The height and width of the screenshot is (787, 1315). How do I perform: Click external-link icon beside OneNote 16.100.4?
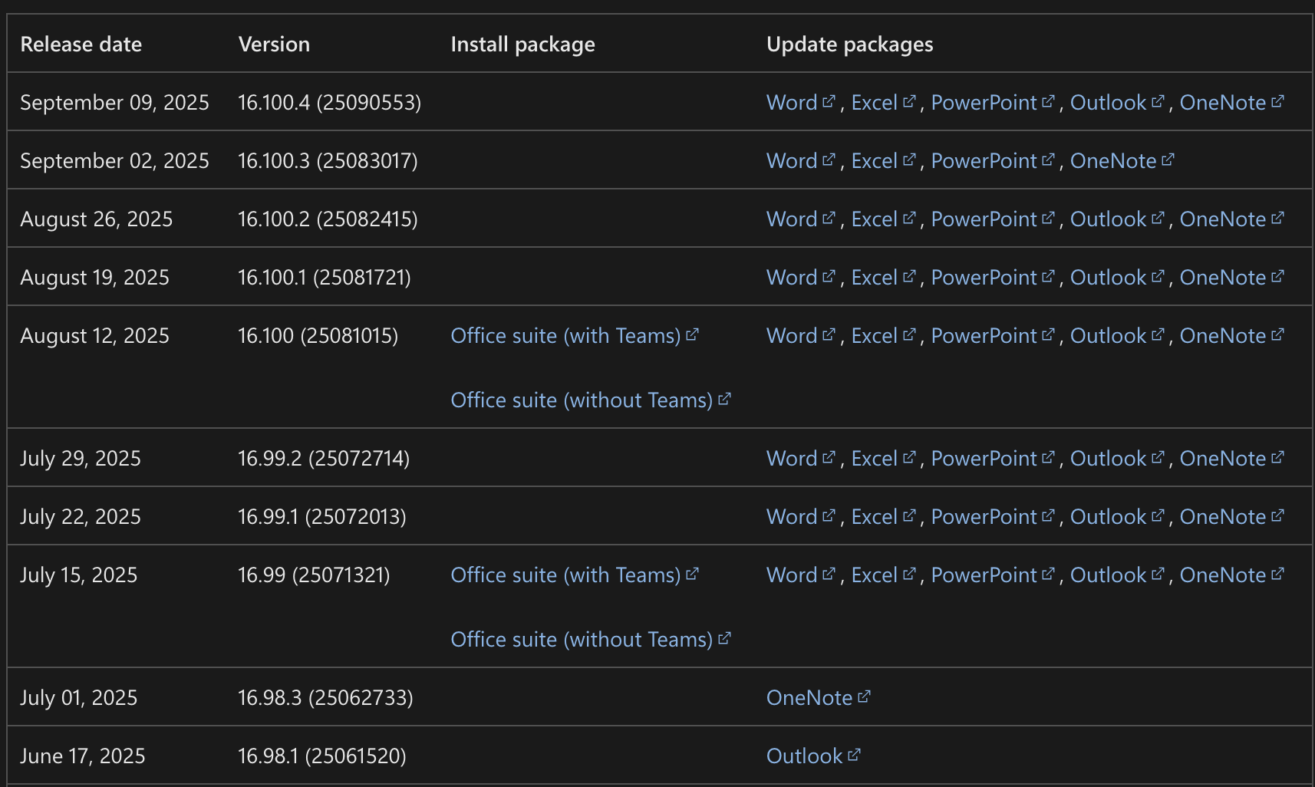[x=1277, y=101]
